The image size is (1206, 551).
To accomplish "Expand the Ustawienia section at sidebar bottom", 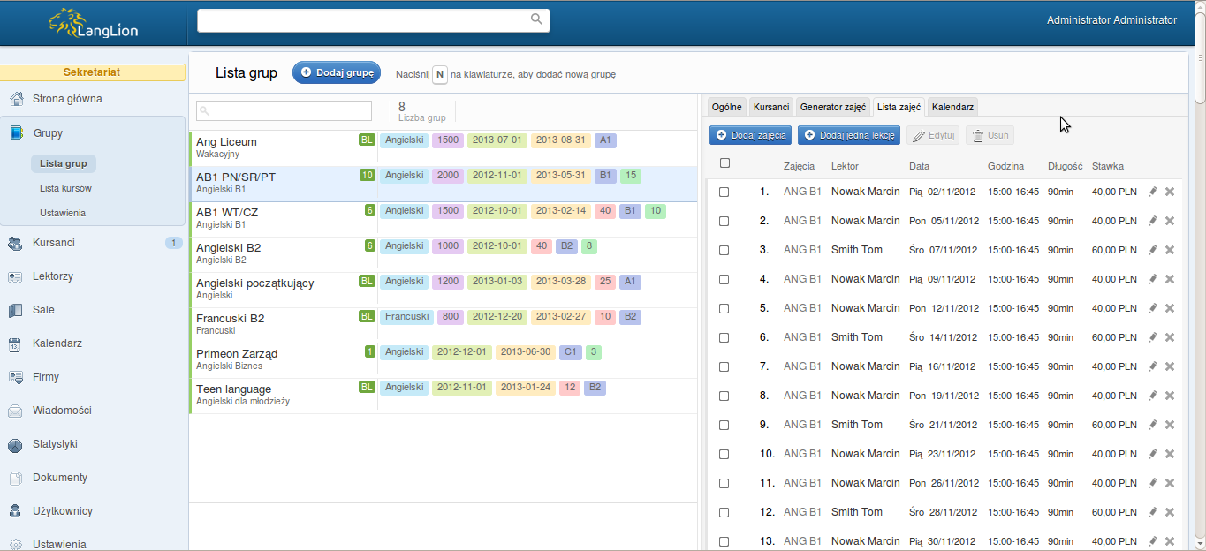I will (x=59, y=544).
